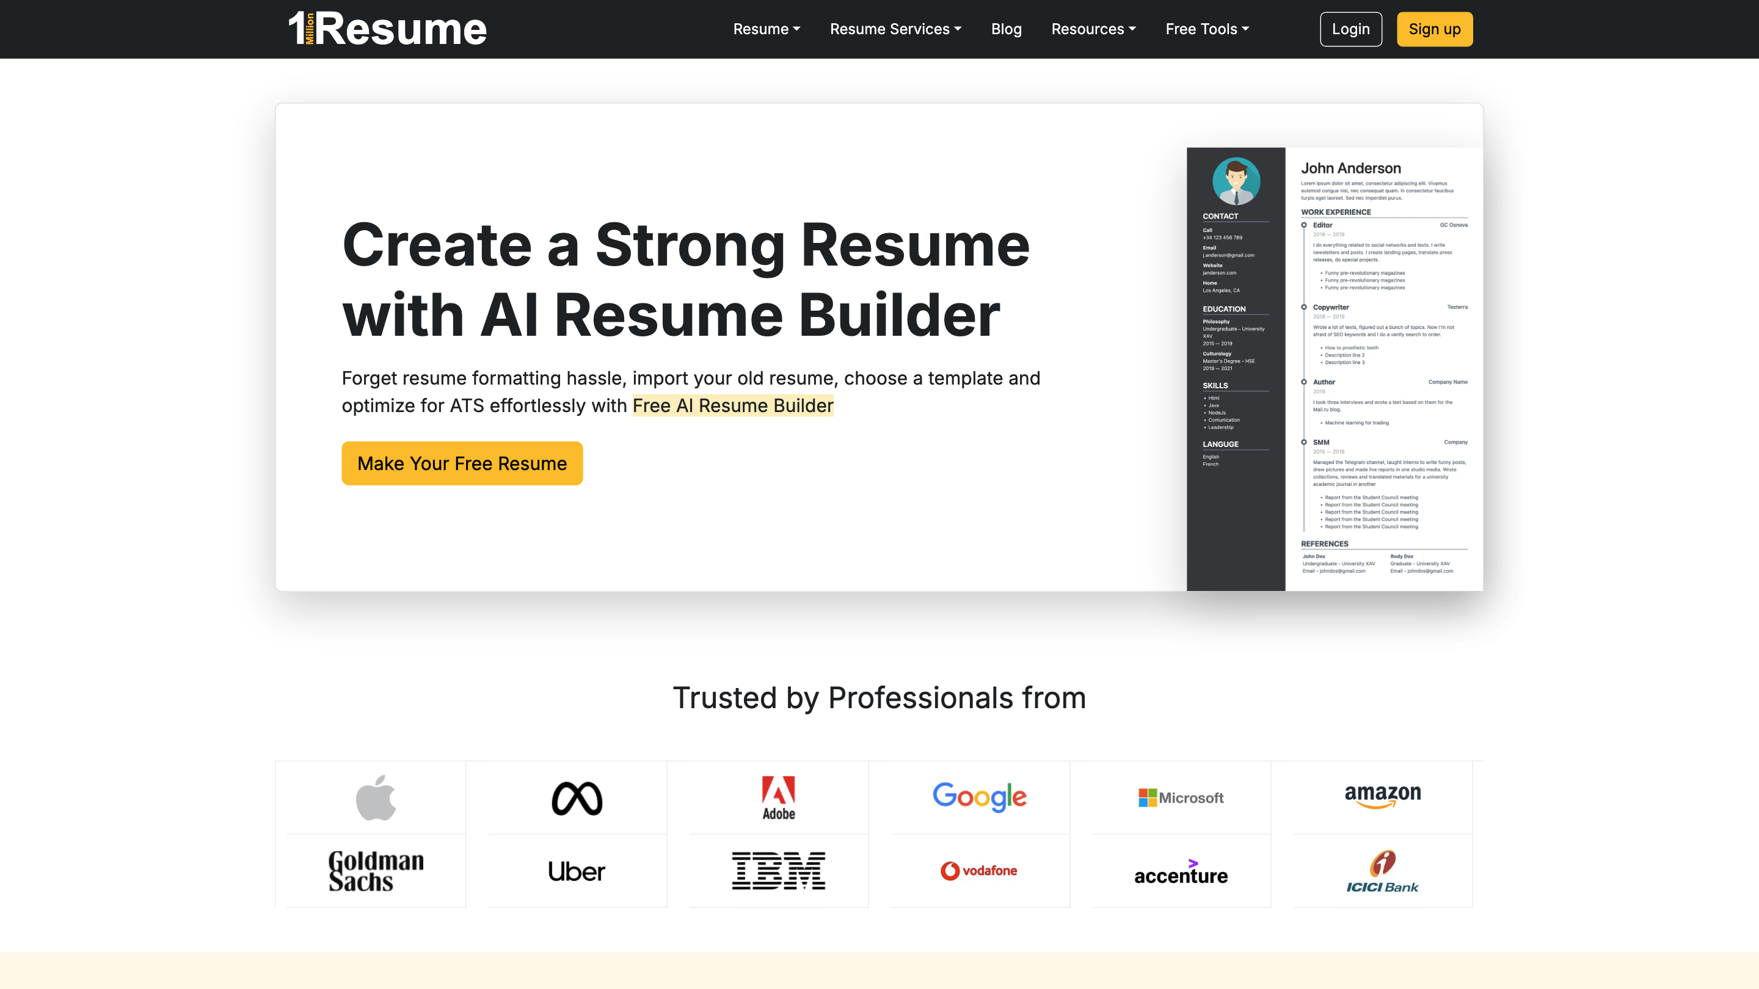
Task: Click the Adobe logo
Action: point(778,797)
